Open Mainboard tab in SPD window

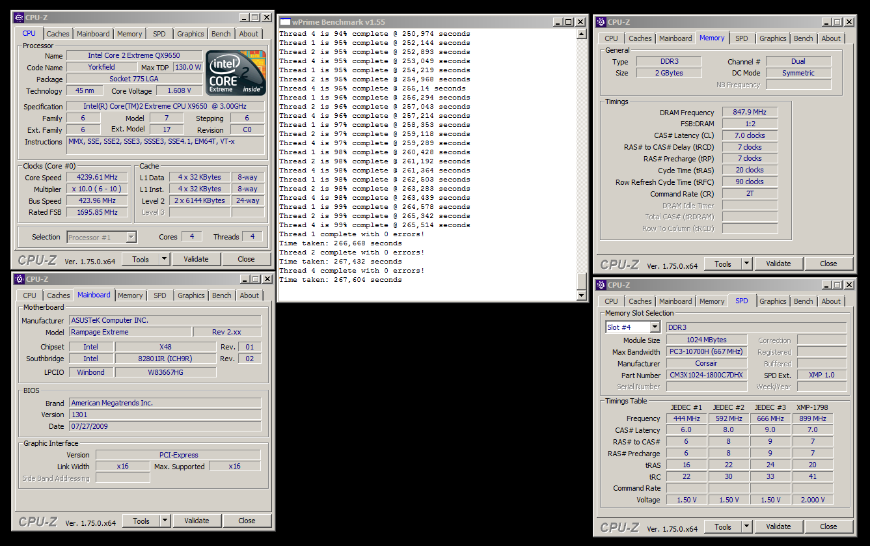(x=675, y=301)
